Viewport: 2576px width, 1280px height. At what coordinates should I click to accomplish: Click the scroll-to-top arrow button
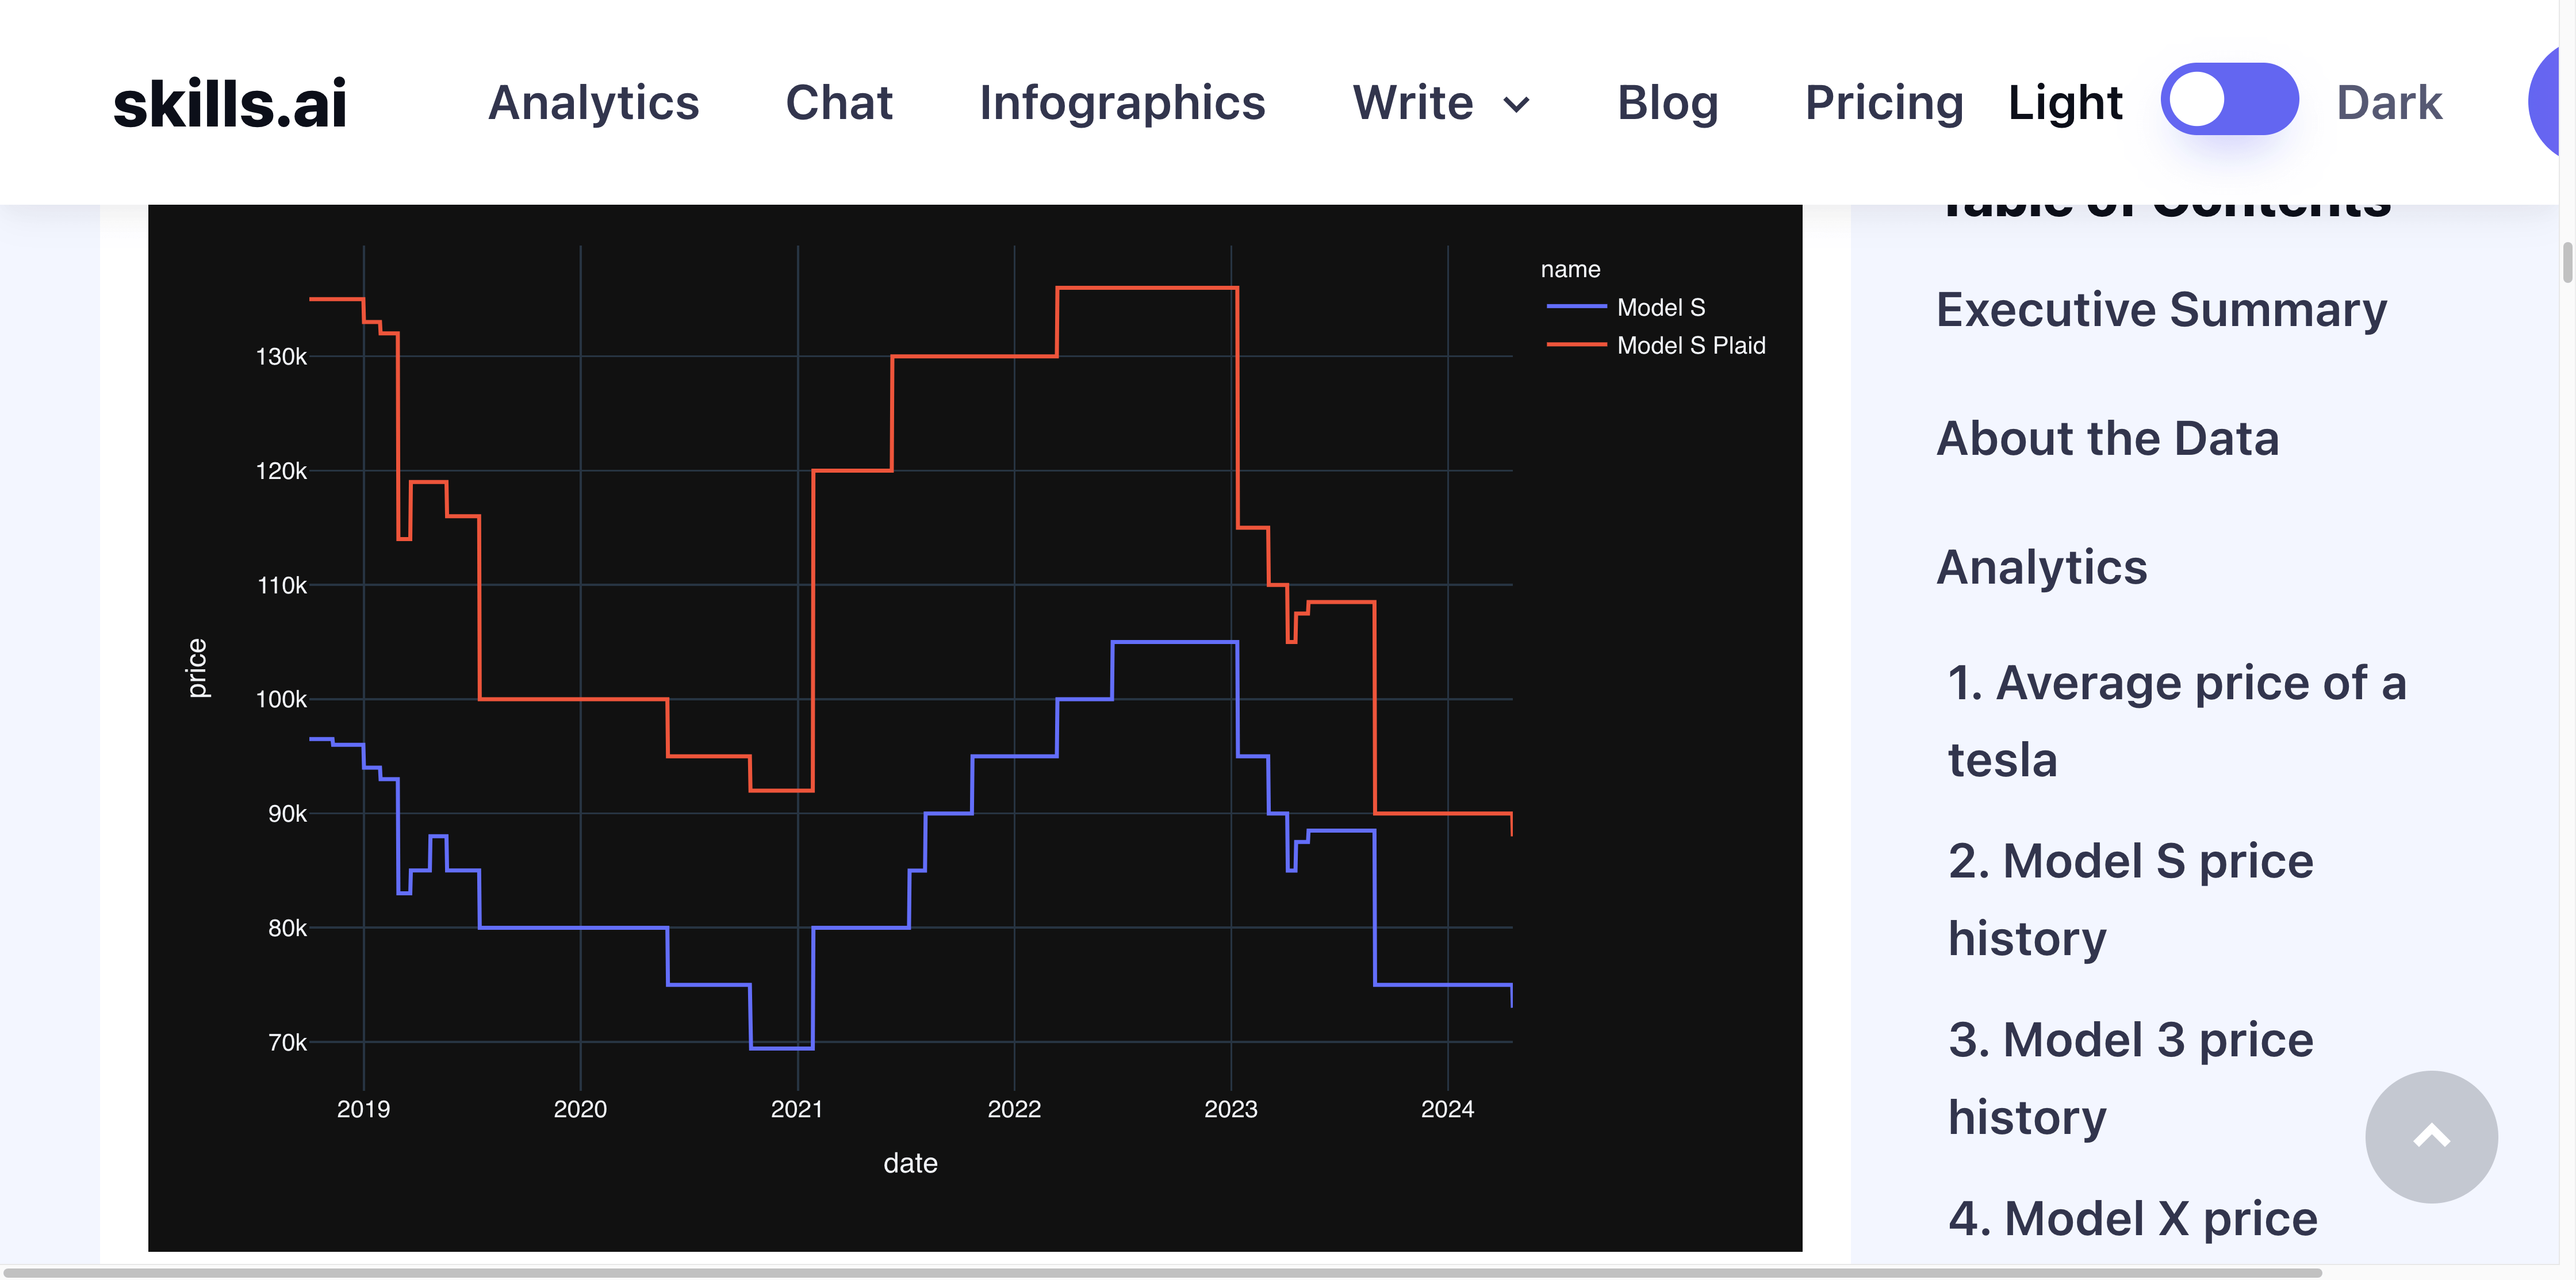click(2430, 1137)
